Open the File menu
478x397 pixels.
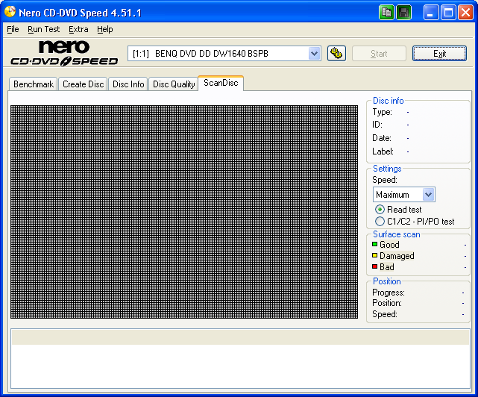(x=13, y=29)
